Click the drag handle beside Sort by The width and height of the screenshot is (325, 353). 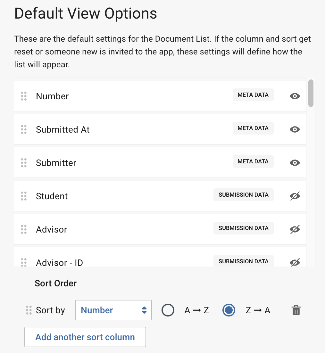point(29,310)
